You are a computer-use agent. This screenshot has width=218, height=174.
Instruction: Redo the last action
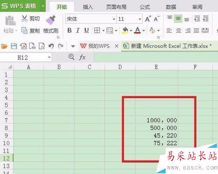61,46
